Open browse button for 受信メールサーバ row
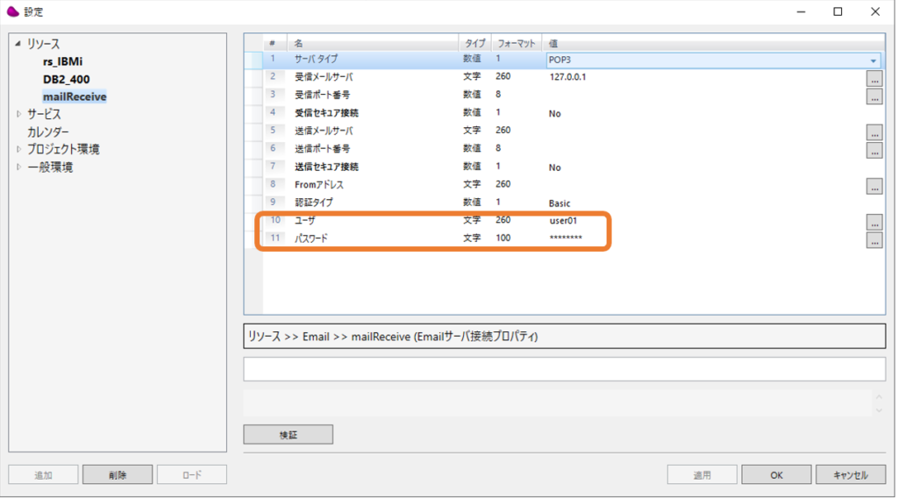This screenshot has height=498, width=898. pos(874,78)
